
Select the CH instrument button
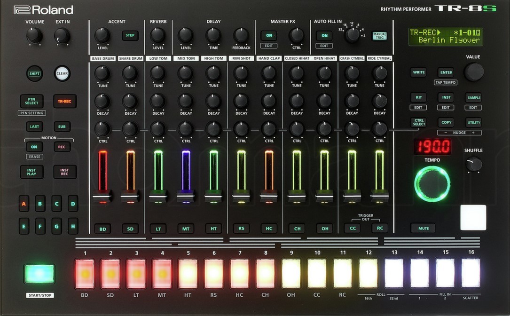[297, 229]
